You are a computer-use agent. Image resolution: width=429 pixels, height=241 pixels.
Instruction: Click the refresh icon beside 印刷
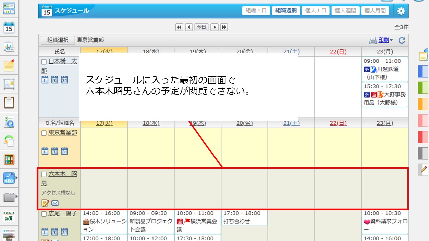(x=402, y=41)
